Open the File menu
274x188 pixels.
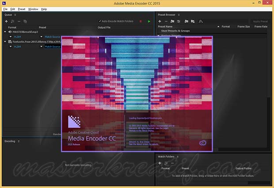[x=5, y=9]
